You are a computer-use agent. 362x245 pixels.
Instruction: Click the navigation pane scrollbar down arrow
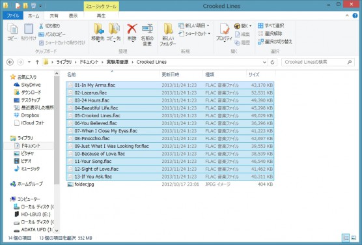tap(57, 231)
